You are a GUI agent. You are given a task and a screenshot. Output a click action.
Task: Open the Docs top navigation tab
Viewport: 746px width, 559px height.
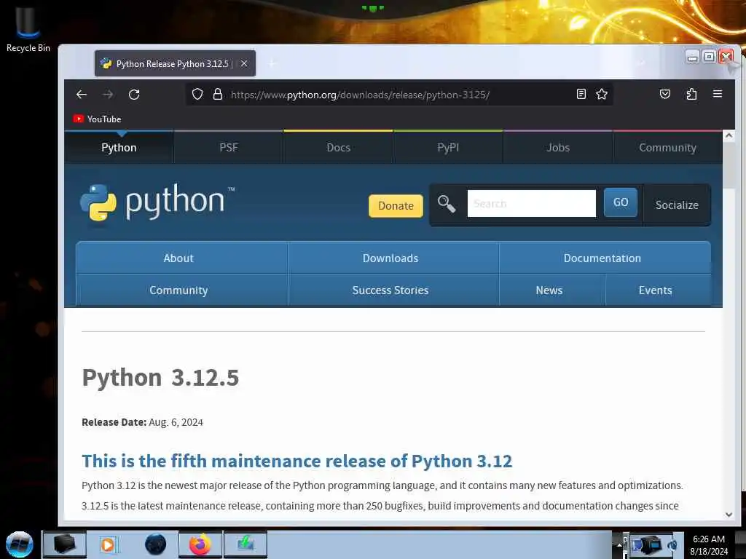tap(338, 147)
